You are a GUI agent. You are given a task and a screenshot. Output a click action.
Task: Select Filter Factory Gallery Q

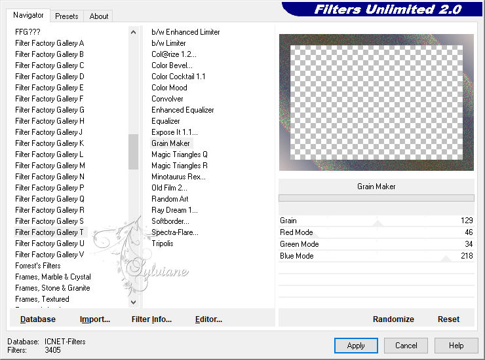(50, 199)
